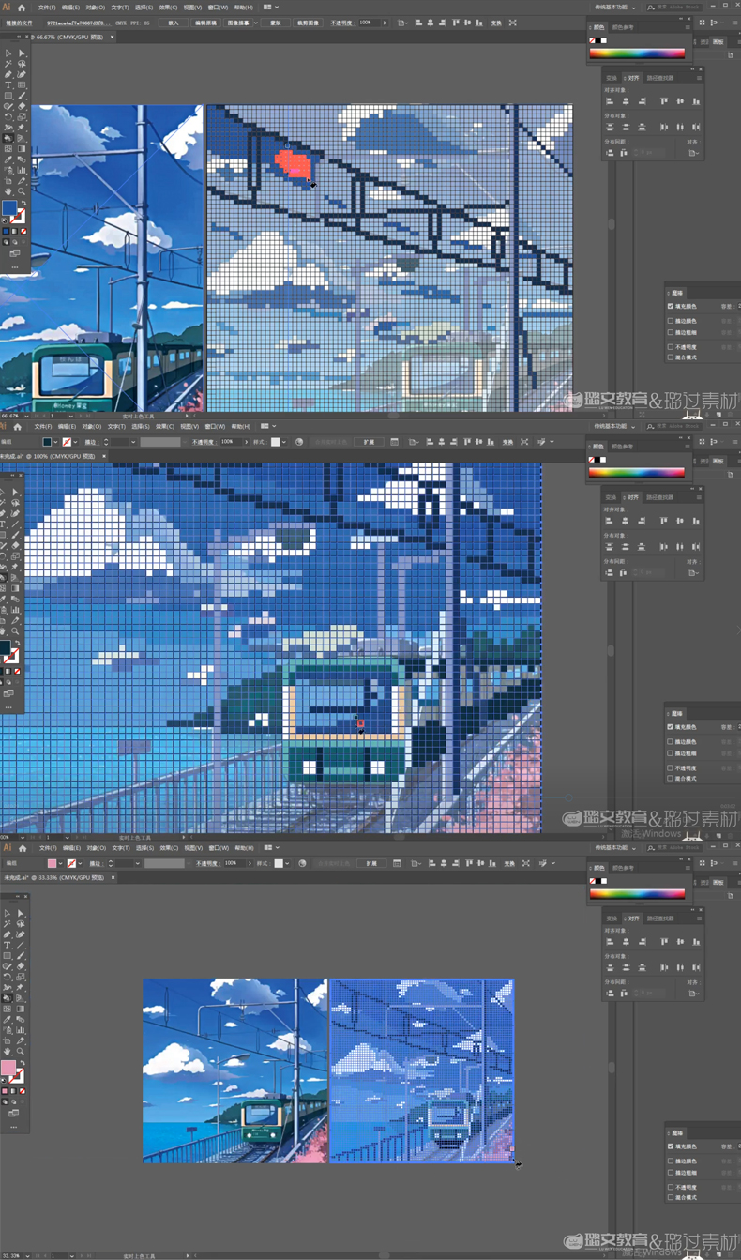
Task: Click 图像描摹 button in the 66.67% window
Action: tap(237, 23)
